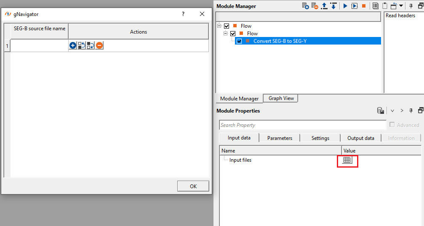Viewport: 424px width, 226px height.
Task: Click the OK button in gNavigator dialog
Action: point(193,186)
